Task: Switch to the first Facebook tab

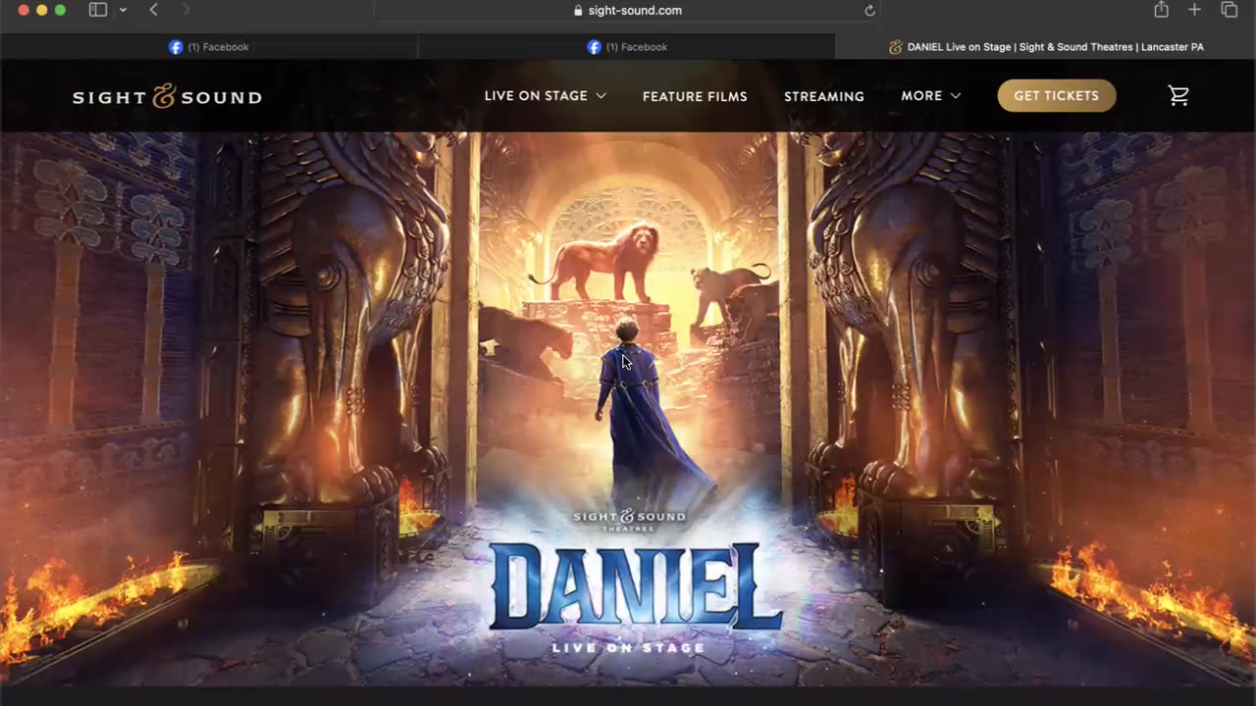Action: tap(208, 46)
